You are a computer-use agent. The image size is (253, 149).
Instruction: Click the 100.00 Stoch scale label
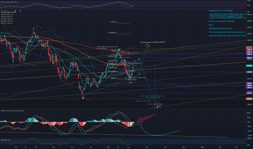pos(249,138)
